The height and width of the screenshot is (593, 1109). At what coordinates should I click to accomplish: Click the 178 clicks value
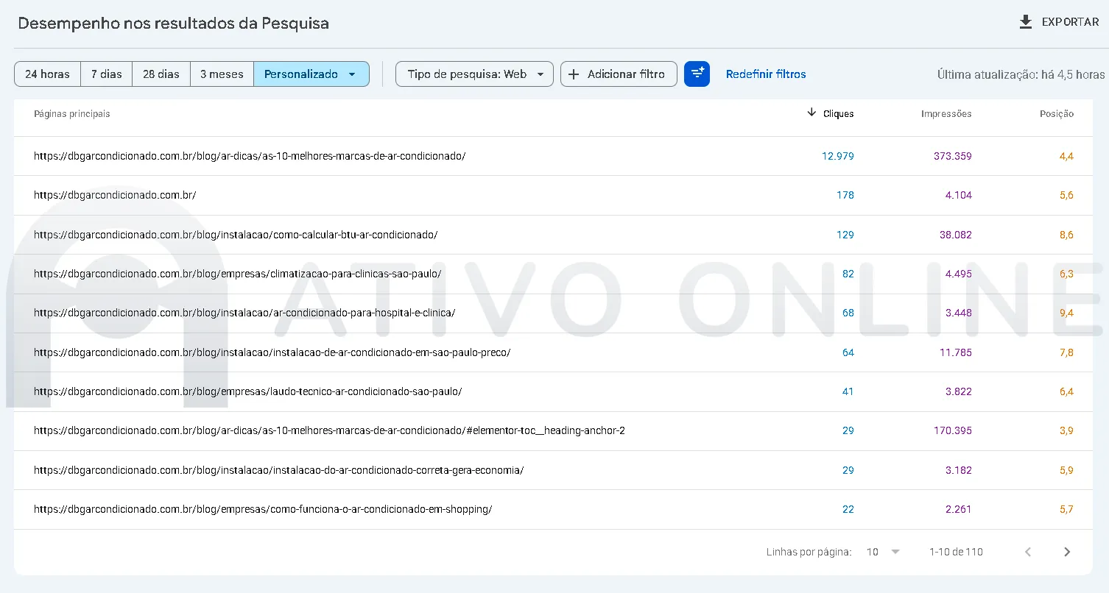click(x=845, y=196)
